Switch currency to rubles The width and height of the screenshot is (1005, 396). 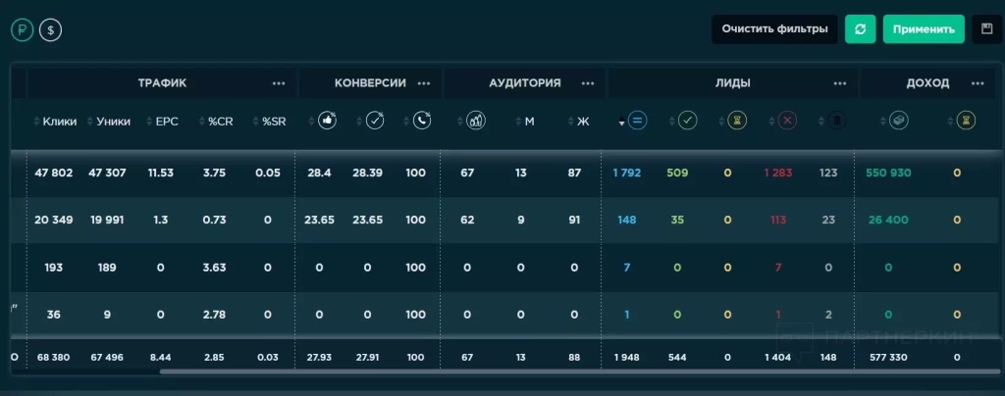click(x=22, y=30)
